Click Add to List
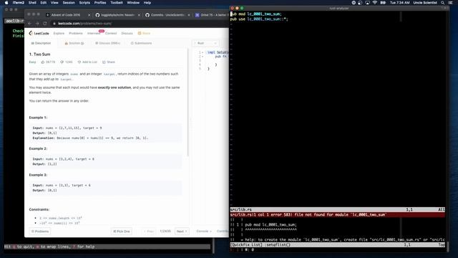The width and height of the screenshot is (458, 258). coord(87,62)
